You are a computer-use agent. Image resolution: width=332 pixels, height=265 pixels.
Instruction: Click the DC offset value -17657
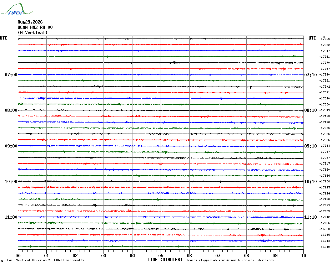pyautogui.click(x=325, y=69)
